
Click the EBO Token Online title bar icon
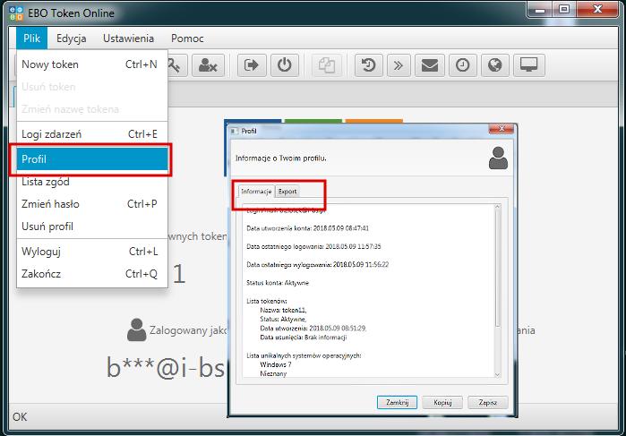[x=16, y=13]
